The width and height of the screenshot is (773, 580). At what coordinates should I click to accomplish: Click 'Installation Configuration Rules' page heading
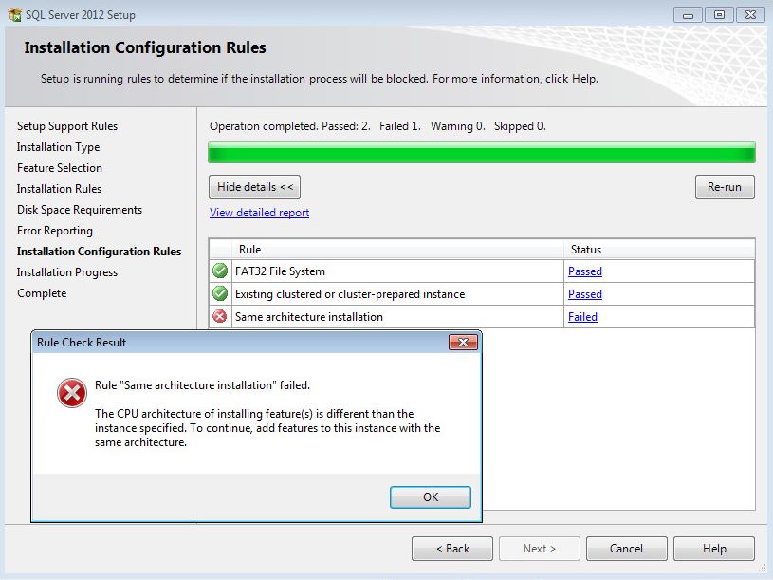145,47
